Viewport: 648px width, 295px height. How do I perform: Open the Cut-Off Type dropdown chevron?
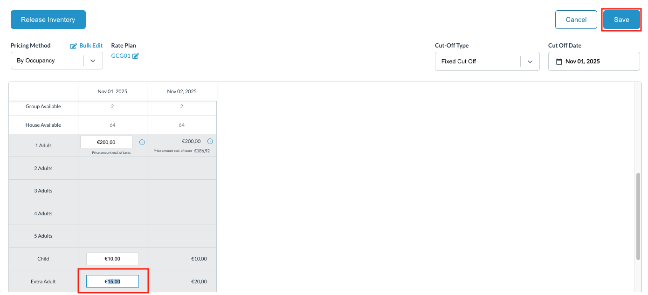click(x=530, y=61)
